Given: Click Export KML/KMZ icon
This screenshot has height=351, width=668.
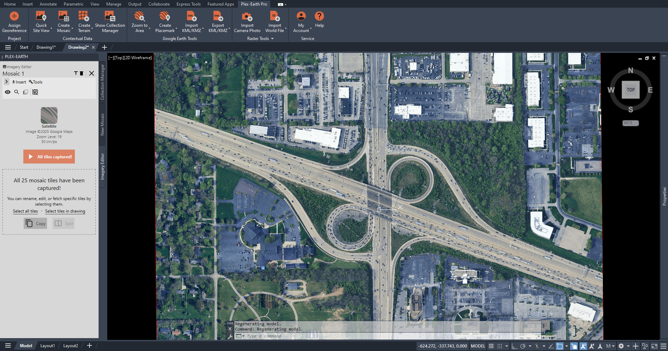Looking at the screenshot, I should (218, 16).
